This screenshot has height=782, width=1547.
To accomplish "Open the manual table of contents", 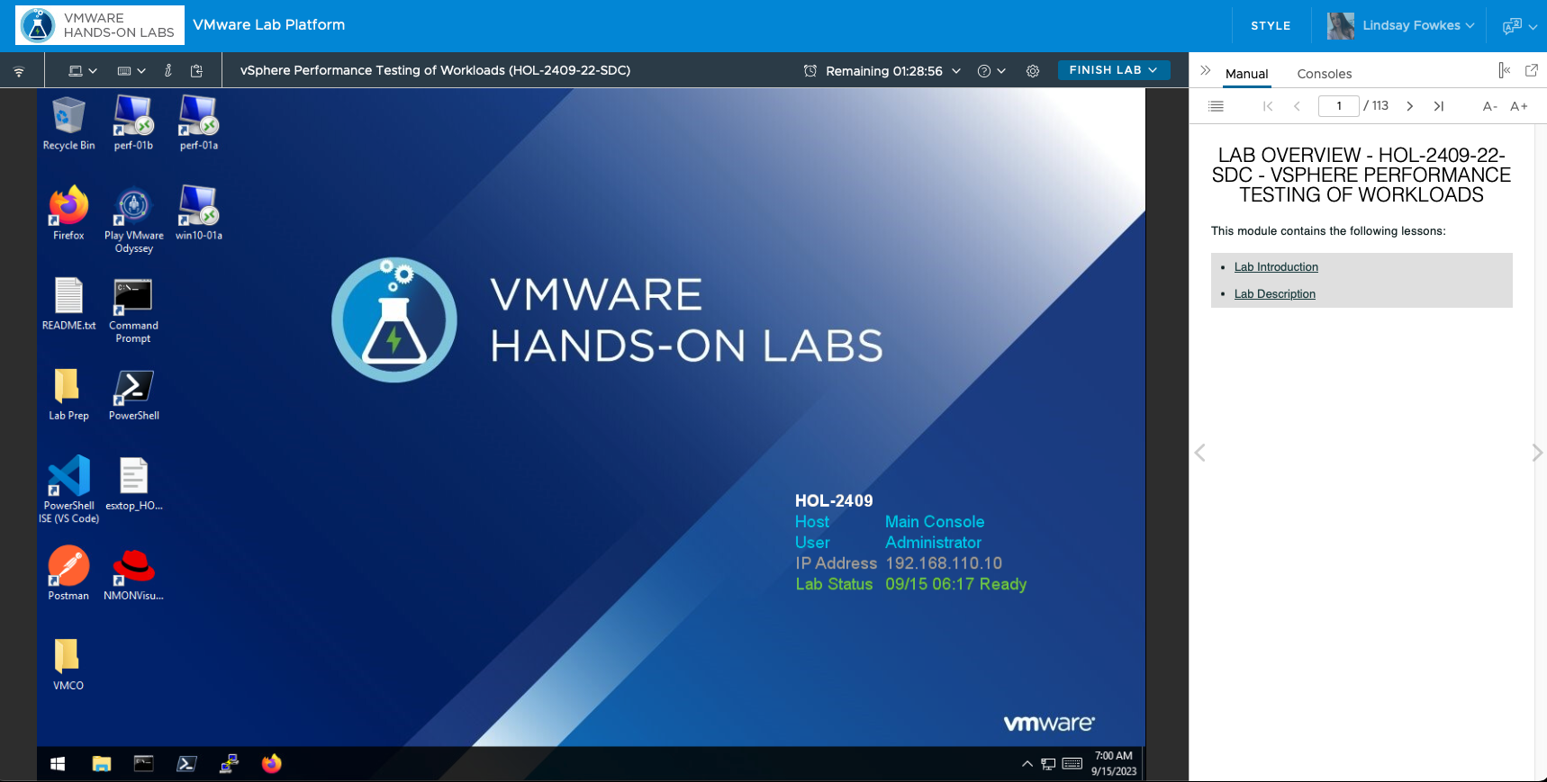I will (x=1216, y=106).
